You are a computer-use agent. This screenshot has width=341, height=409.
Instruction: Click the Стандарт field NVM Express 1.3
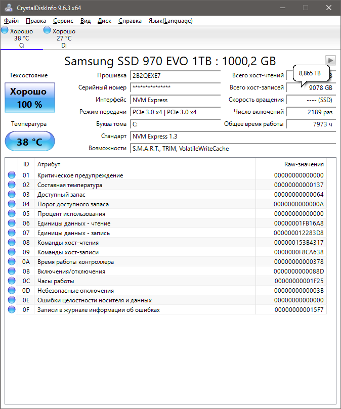tap(233, 137)
